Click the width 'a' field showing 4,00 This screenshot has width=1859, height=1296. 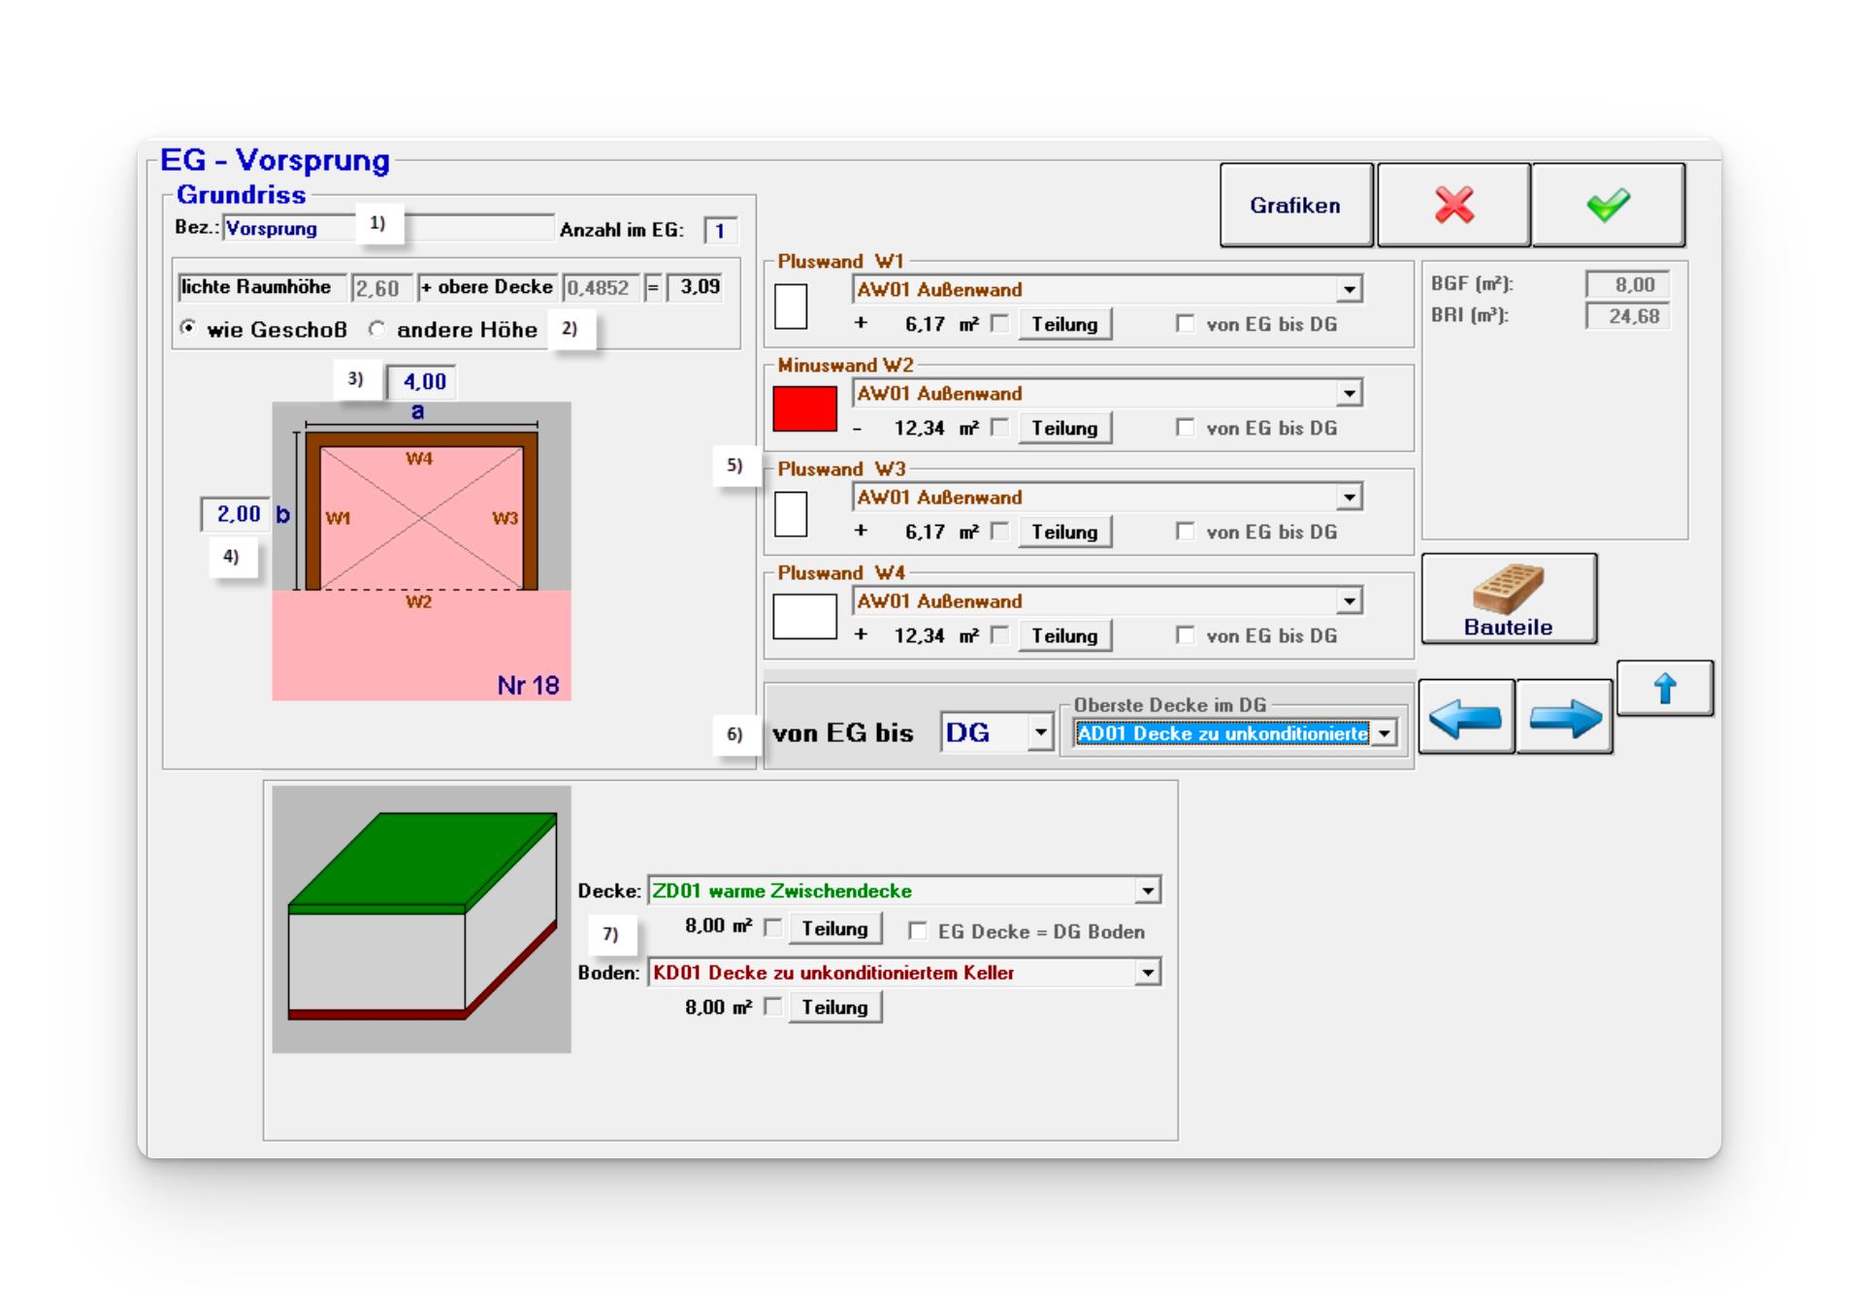423,381
